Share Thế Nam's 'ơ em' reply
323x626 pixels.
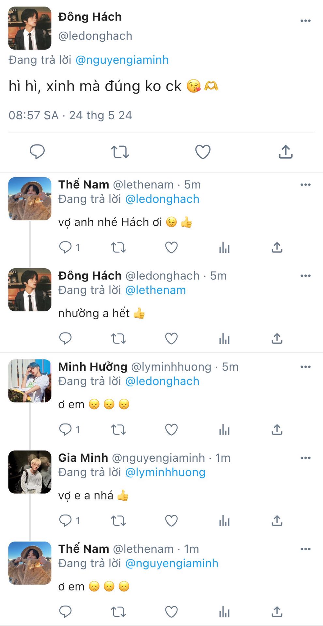277,612
